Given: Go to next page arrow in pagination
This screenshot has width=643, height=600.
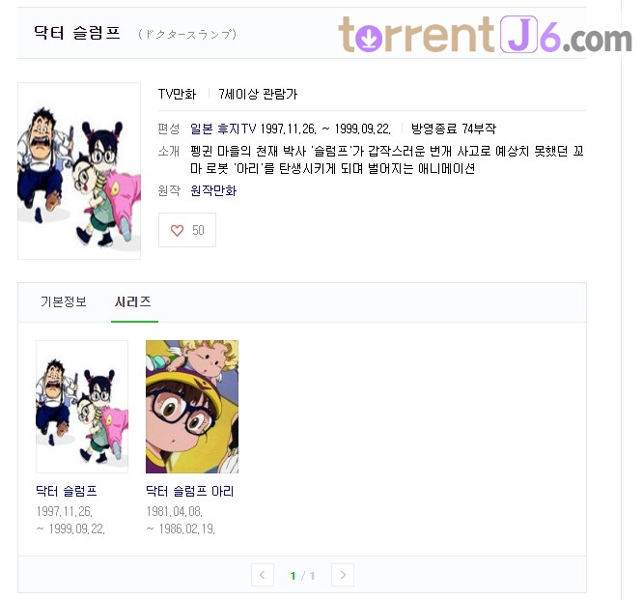Looking at the screenshot, I should (343, 575).
